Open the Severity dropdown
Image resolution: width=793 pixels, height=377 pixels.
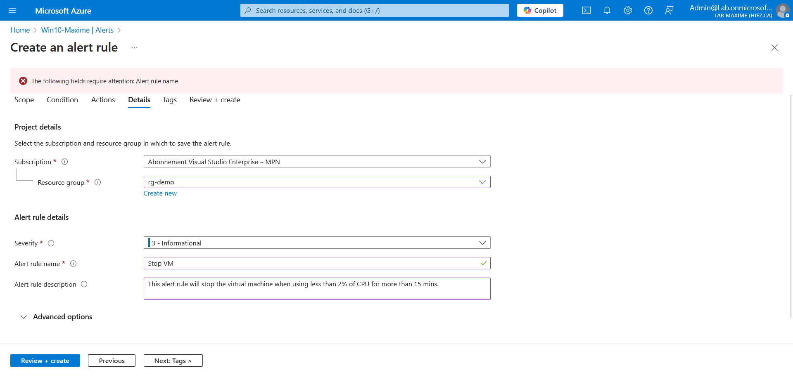click(317, 243)
